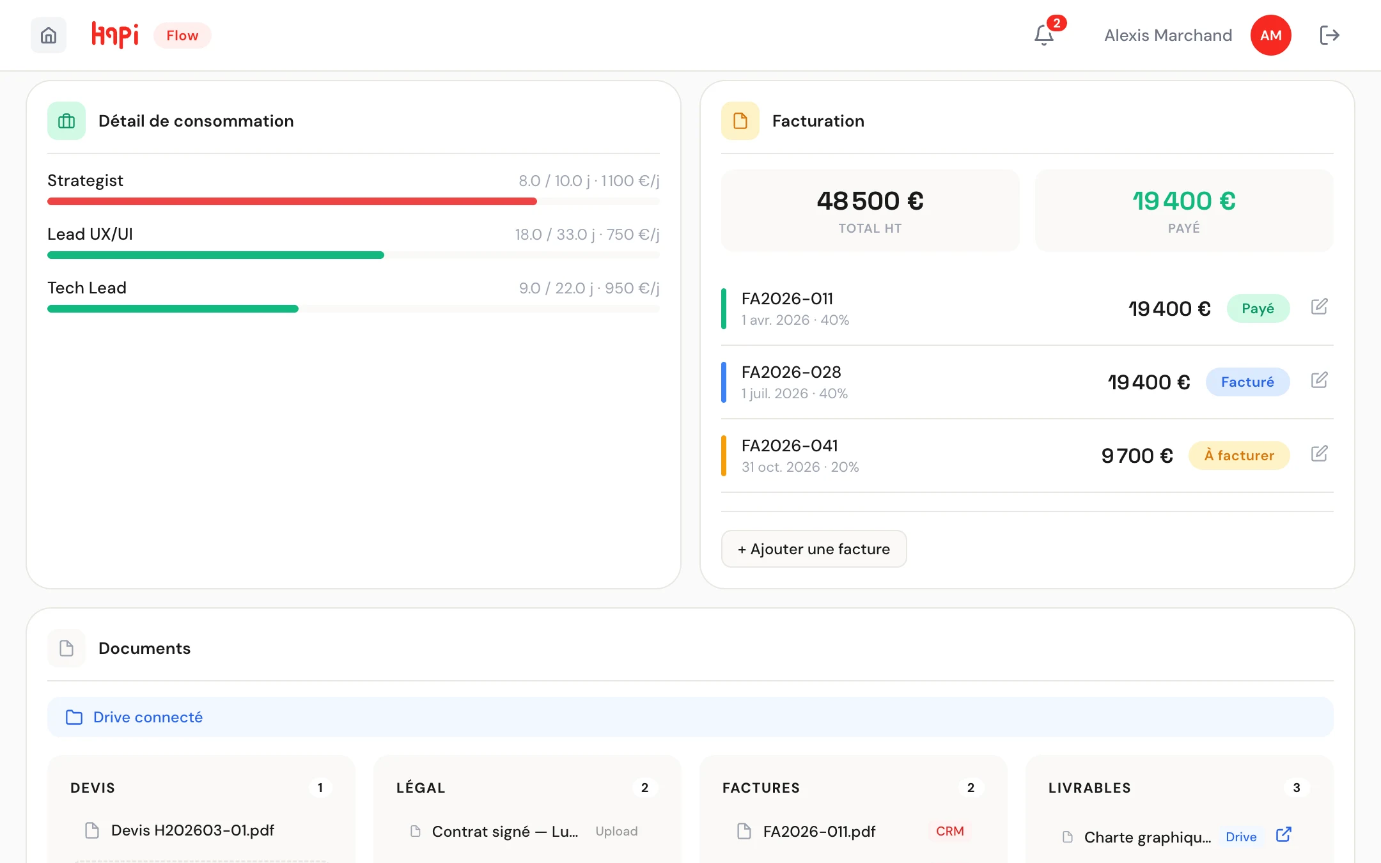Click the Tech Lead progress bar
The width and height of the screenshot is (1381, 863).
pos(353,309)
